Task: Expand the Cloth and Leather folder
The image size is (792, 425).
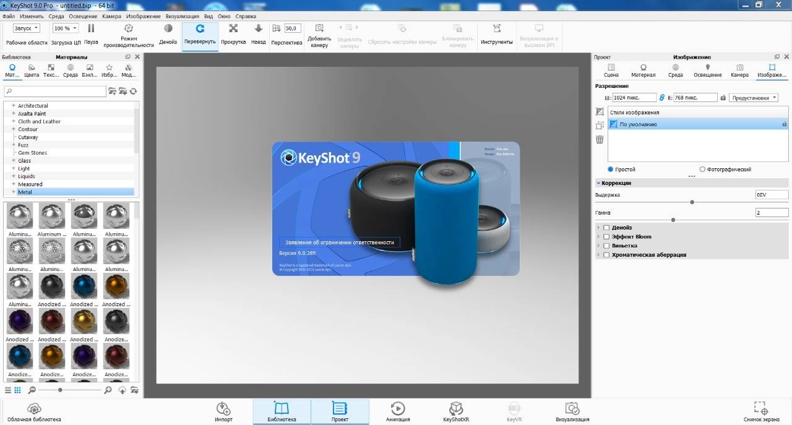Action: click(13, 122)
